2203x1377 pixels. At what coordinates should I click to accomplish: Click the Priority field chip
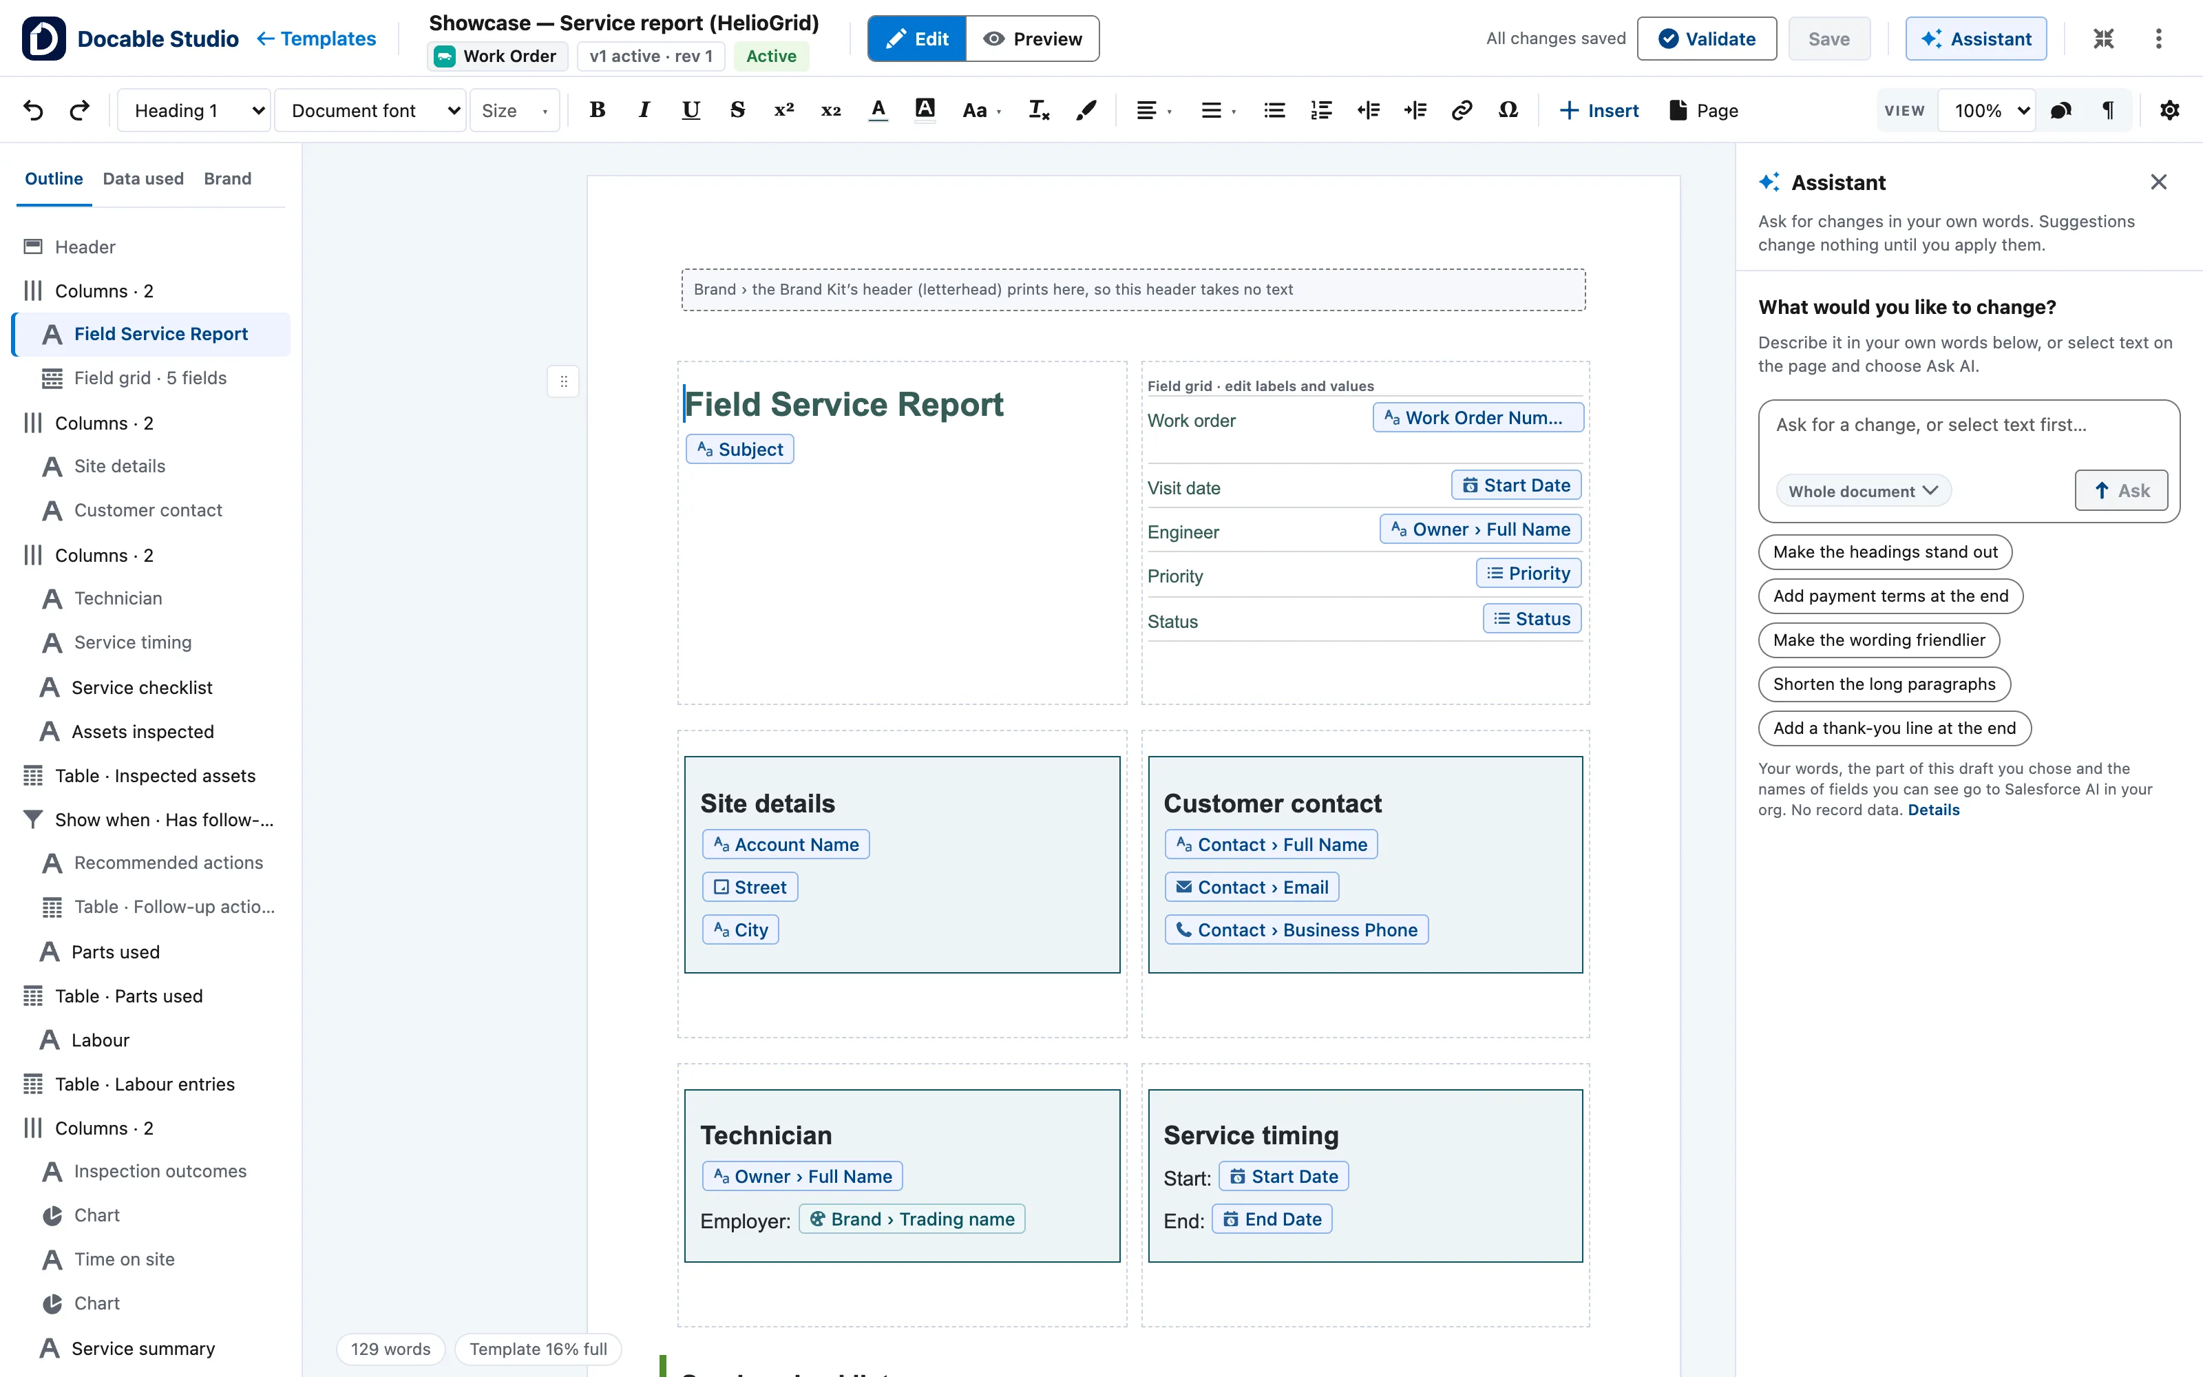(1528, 573)
